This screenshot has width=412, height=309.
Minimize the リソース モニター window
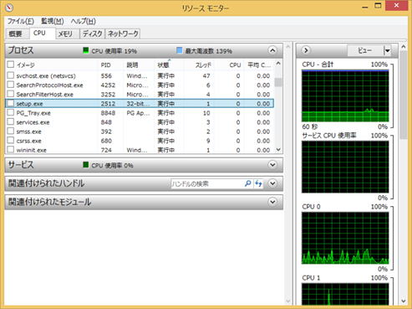364,7
